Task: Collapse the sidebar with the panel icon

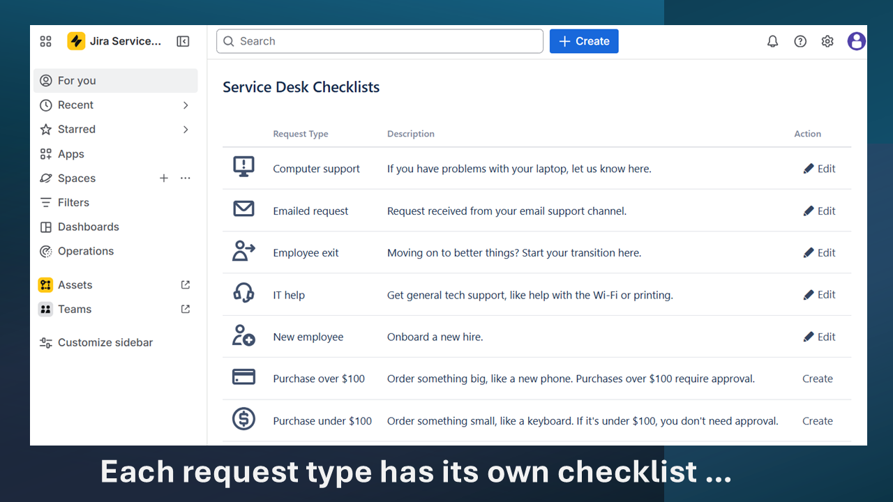Action: pos(182,41)
